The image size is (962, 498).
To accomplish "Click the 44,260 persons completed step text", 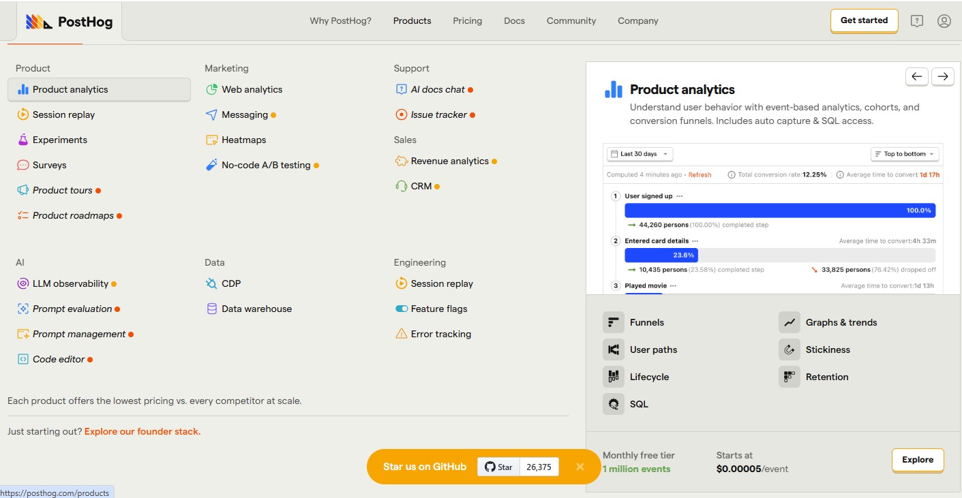I will click(x=704, y=225).
